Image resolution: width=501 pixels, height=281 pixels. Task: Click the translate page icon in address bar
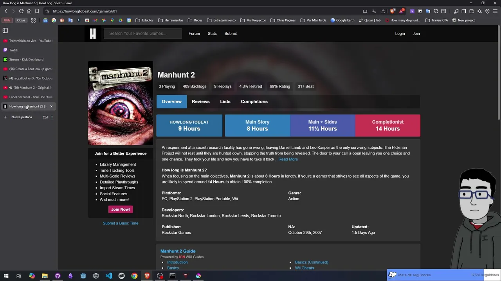(374, 11)
